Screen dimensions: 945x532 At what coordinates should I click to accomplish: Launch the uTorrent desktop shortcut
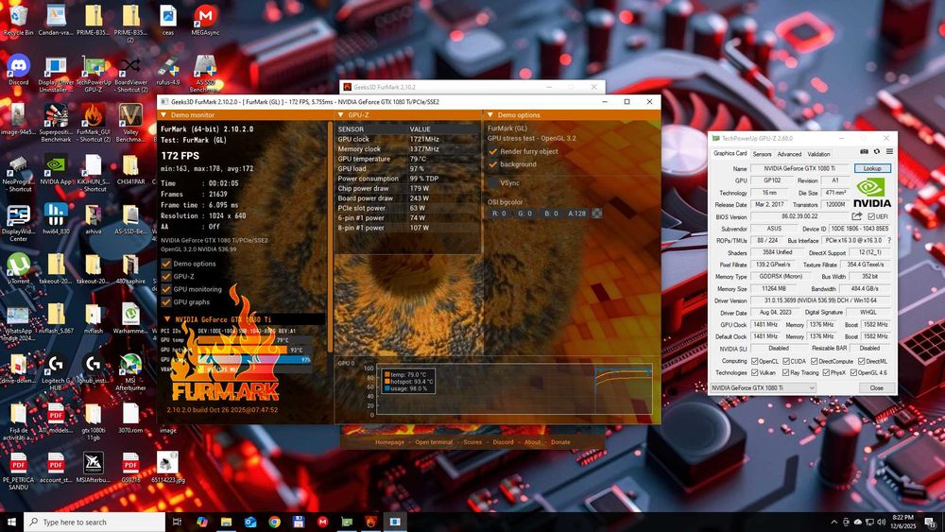[19, 268]
